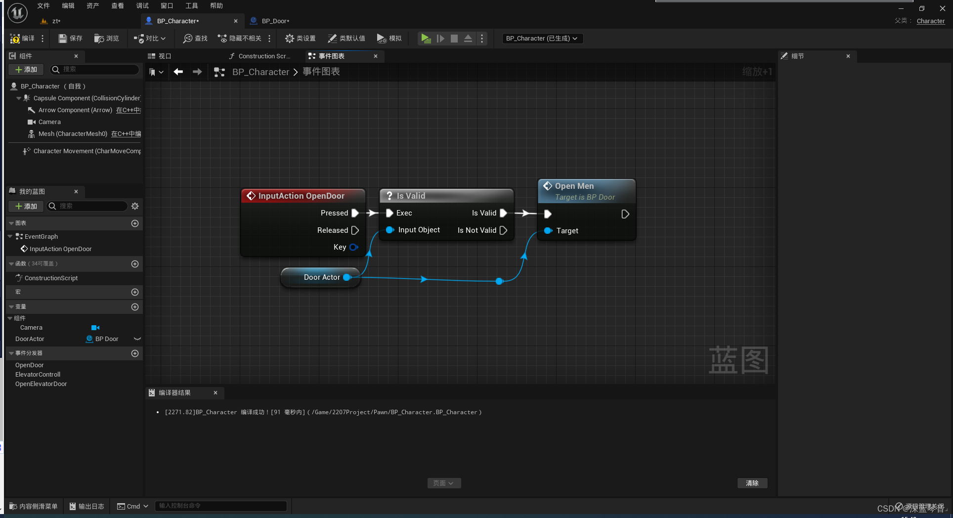Screen dimensions: 953x518
Task: Switch to the BP_Door tab
Action: 275,21
